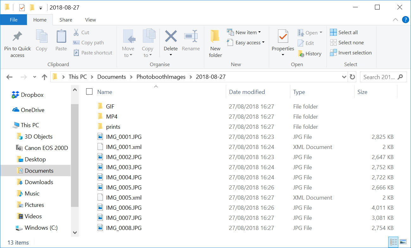Switch to the Home ribbon tab

pyautogui.click(x=40, y=20)
